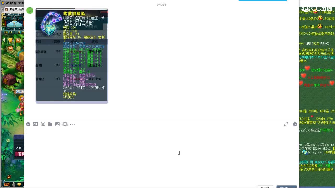Start a screenshot with the scissors tool
This screenshot has height=188, width=335.
[x=43, y=124]
